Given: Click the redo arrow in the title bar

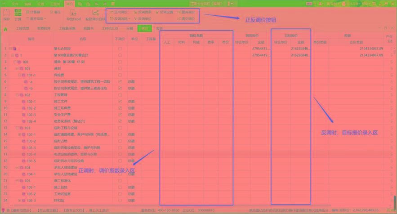Looking at the screenshot, I should pyautogui.click(x=105, y=4).
